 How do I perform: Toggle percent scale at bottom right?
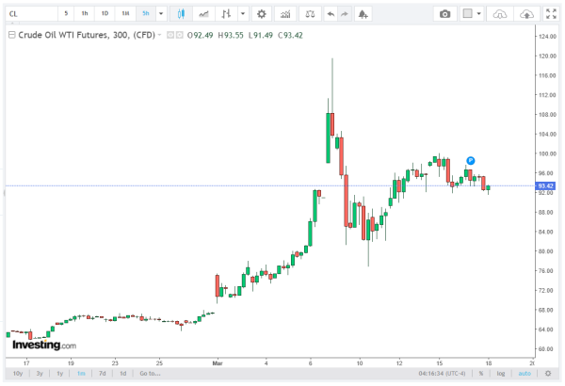point(481,373)
